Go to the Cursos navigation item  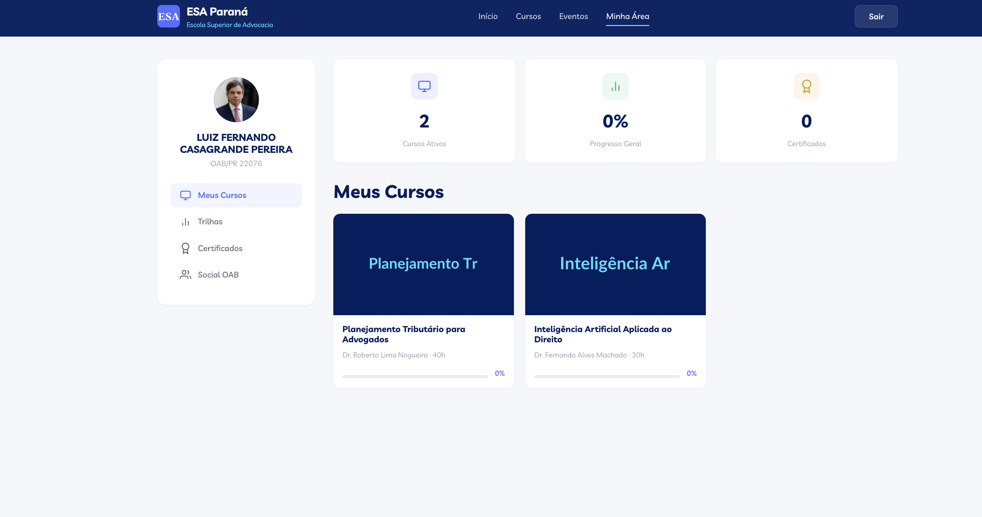528,16
